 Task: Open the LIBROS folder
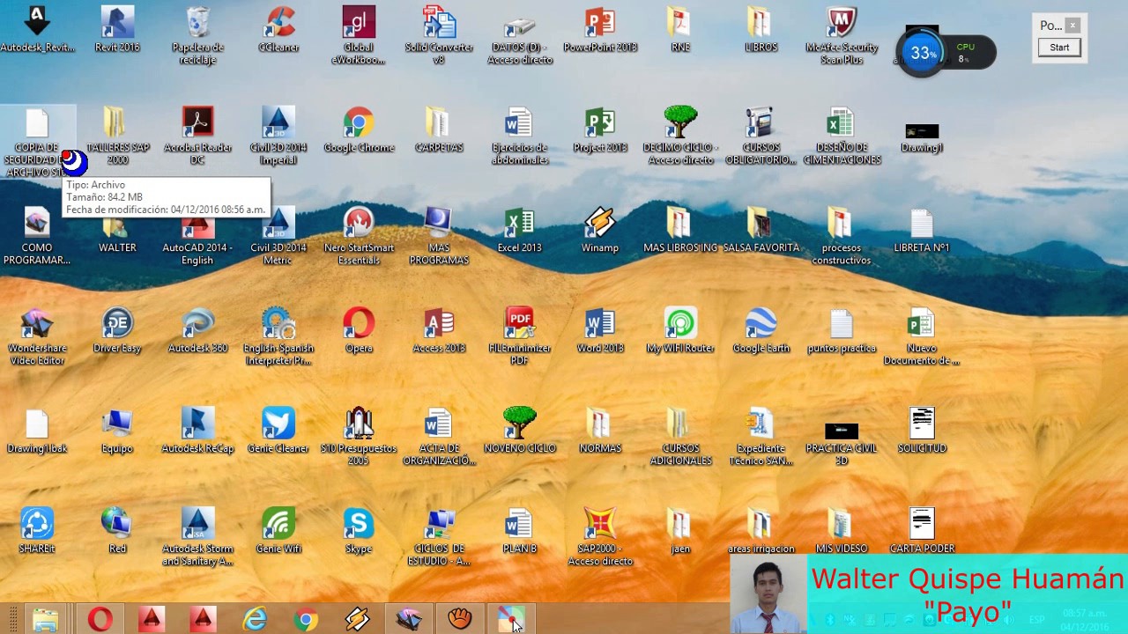coord(761,29)
